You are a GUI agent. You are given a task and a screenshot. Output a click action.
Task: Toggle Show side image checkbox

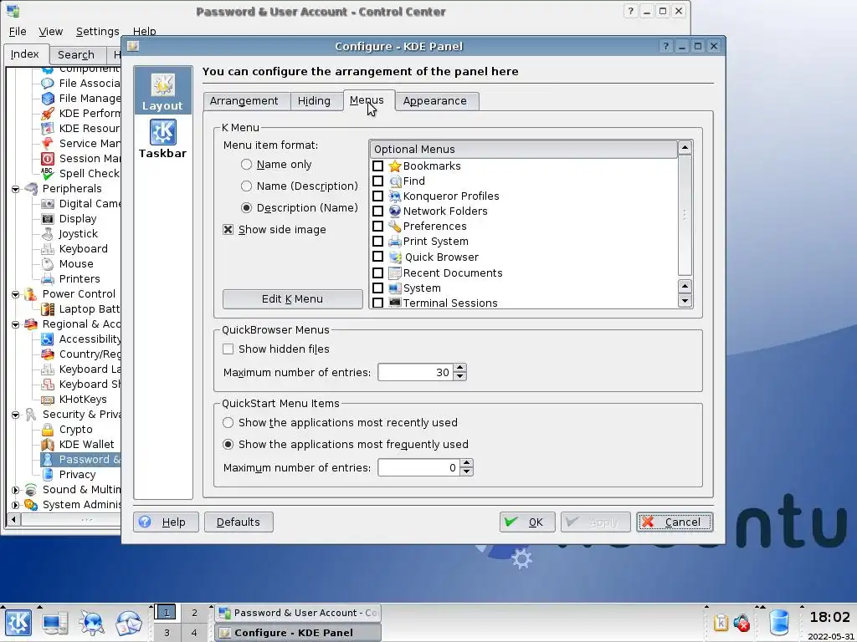pos(228,230)
